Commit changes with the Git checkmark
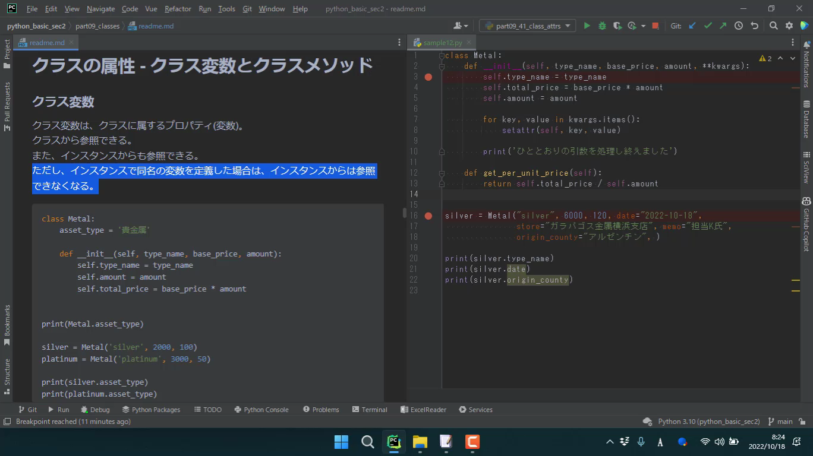Image resolution: width=813 pixels, height=456 pixels. 708,26
